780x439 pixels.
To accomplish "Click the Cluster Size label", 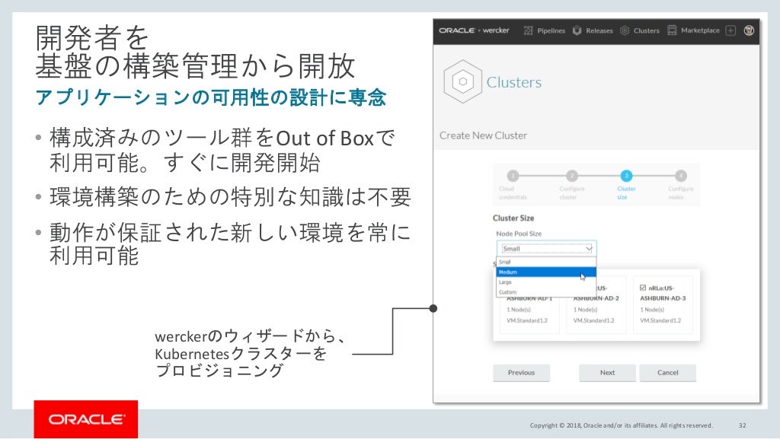I will tap(513, 218).
